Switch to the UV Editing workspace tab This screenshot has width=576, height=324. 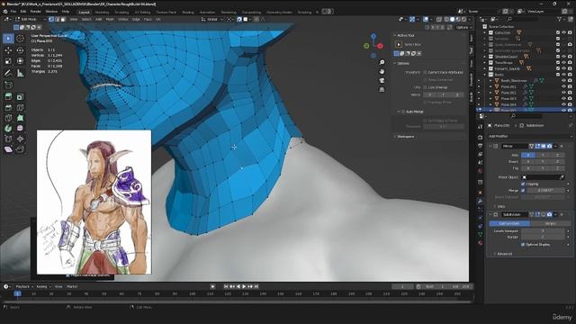[142, 12]
